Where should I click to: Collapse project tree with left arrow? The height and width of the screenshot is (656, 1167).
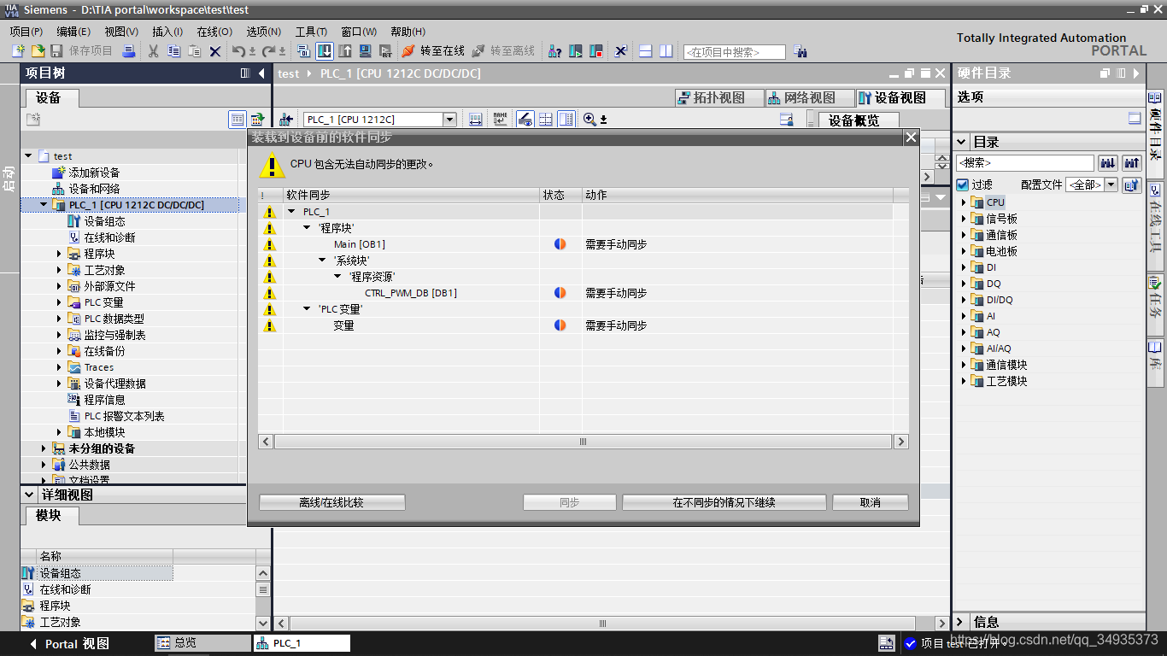click(x=261, y=73)
